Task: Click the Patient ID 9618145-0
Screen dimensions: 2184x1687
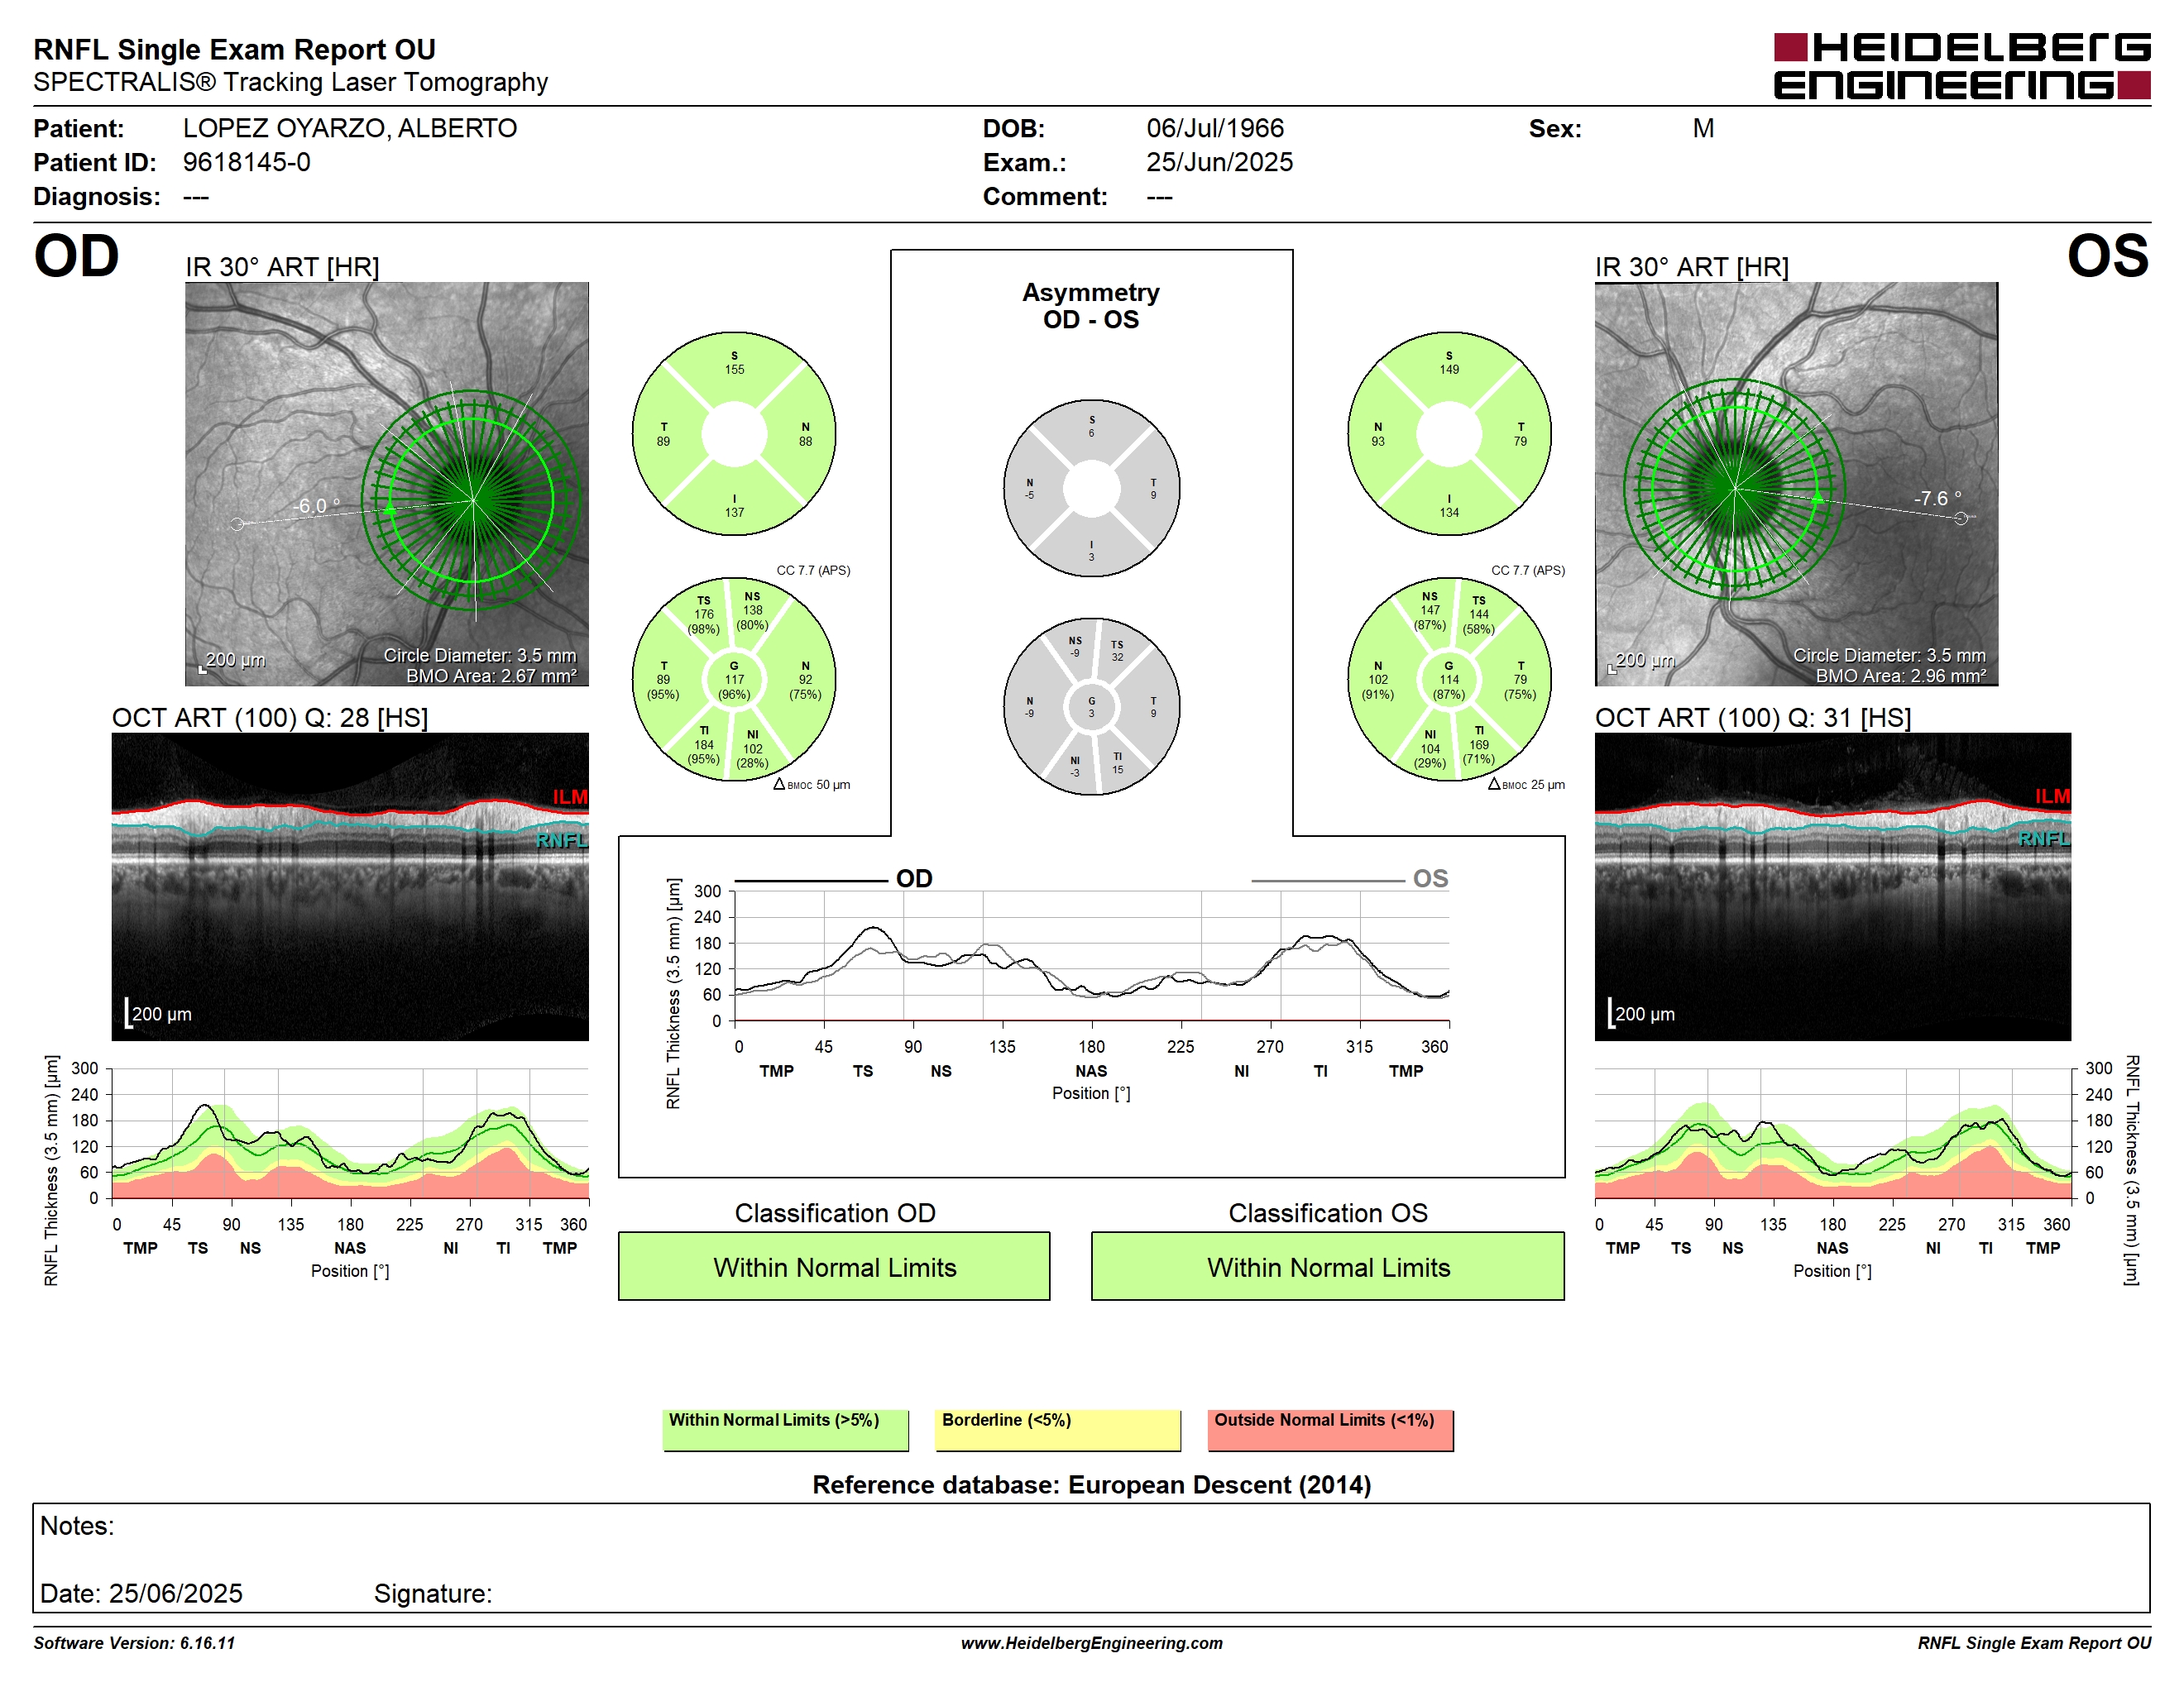Action: click(246, 162)
